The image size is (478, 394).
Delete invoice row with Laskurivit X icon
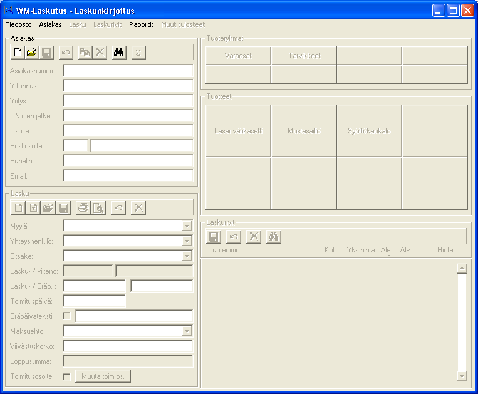pyautogui.click(x=254, y=236)
